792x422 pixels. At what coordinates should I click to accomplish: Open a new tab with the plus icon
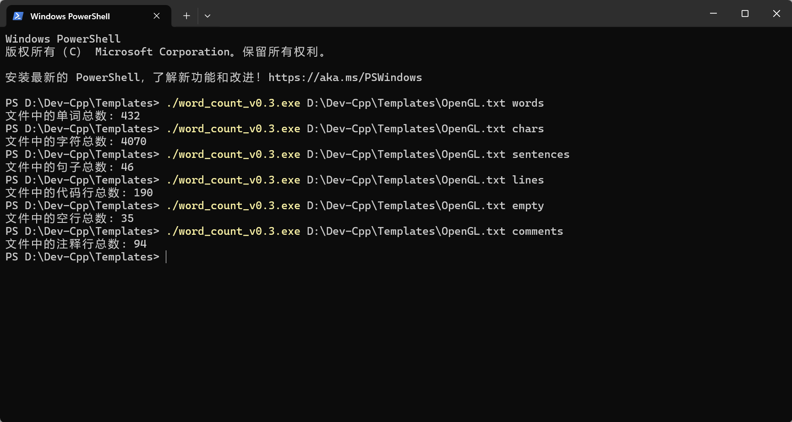[x=186, y=16]
